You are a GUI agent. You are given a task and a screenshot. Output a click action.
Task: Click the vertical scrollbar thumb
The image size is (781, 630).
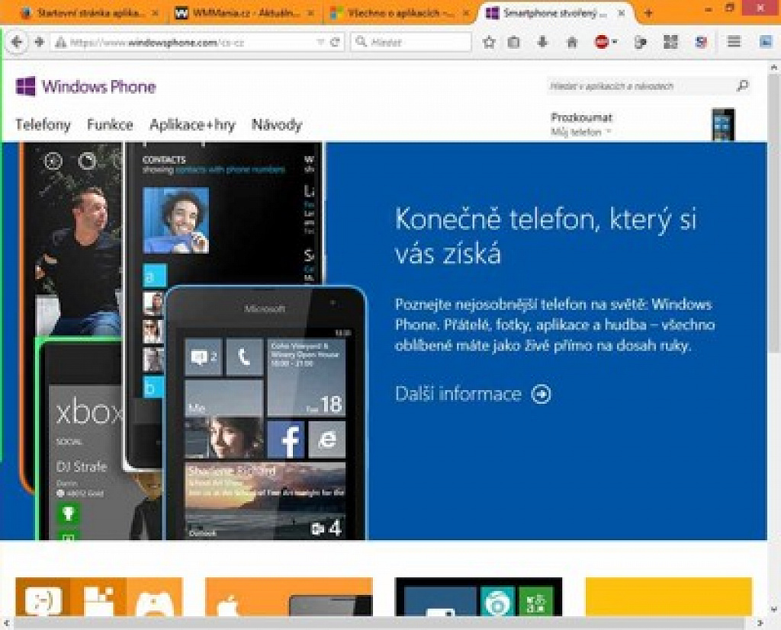774,213
